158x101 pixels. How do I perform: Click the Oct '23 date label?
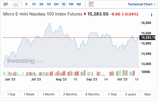pyautogui.click(x=122, y=79)
